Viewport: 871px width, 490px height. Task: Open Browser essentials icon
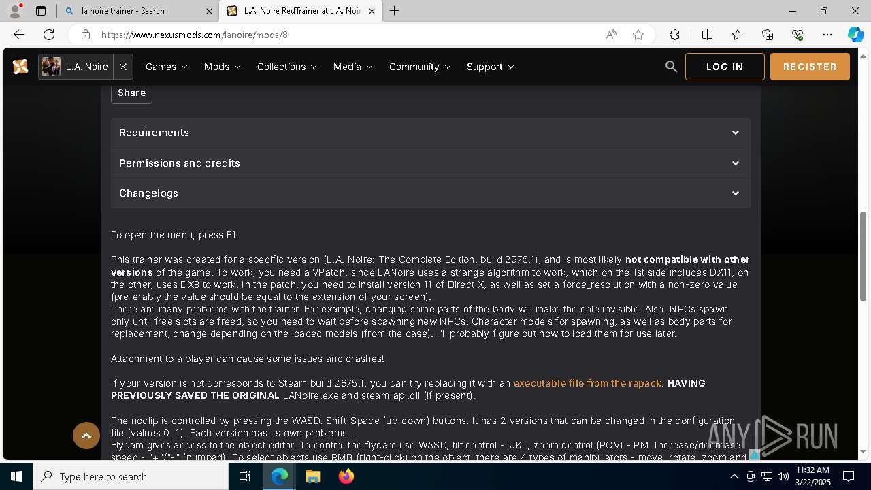pos(798,35)
